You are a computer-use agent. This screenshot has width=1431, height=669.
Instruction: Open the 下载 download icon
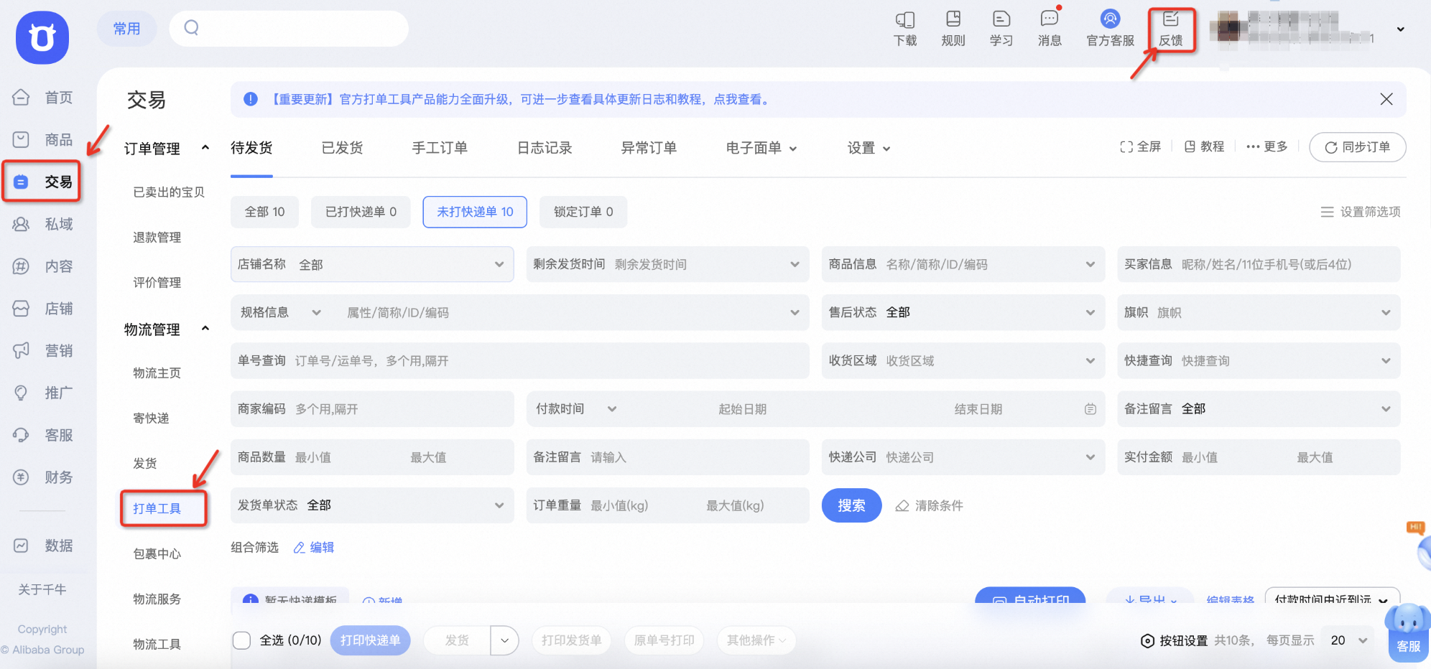click(x=905, y=29)
